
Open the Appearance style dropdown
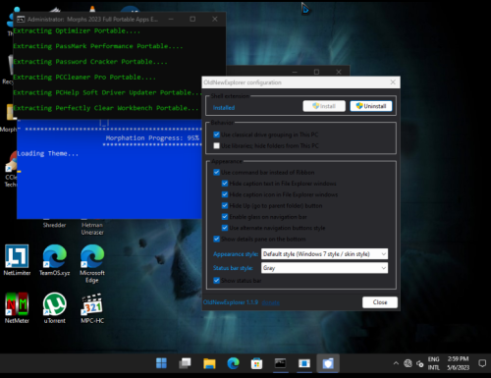click(324, 254)
